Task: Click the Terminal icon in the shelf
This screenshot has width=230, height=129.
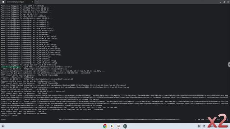Action: coord(125,126)
